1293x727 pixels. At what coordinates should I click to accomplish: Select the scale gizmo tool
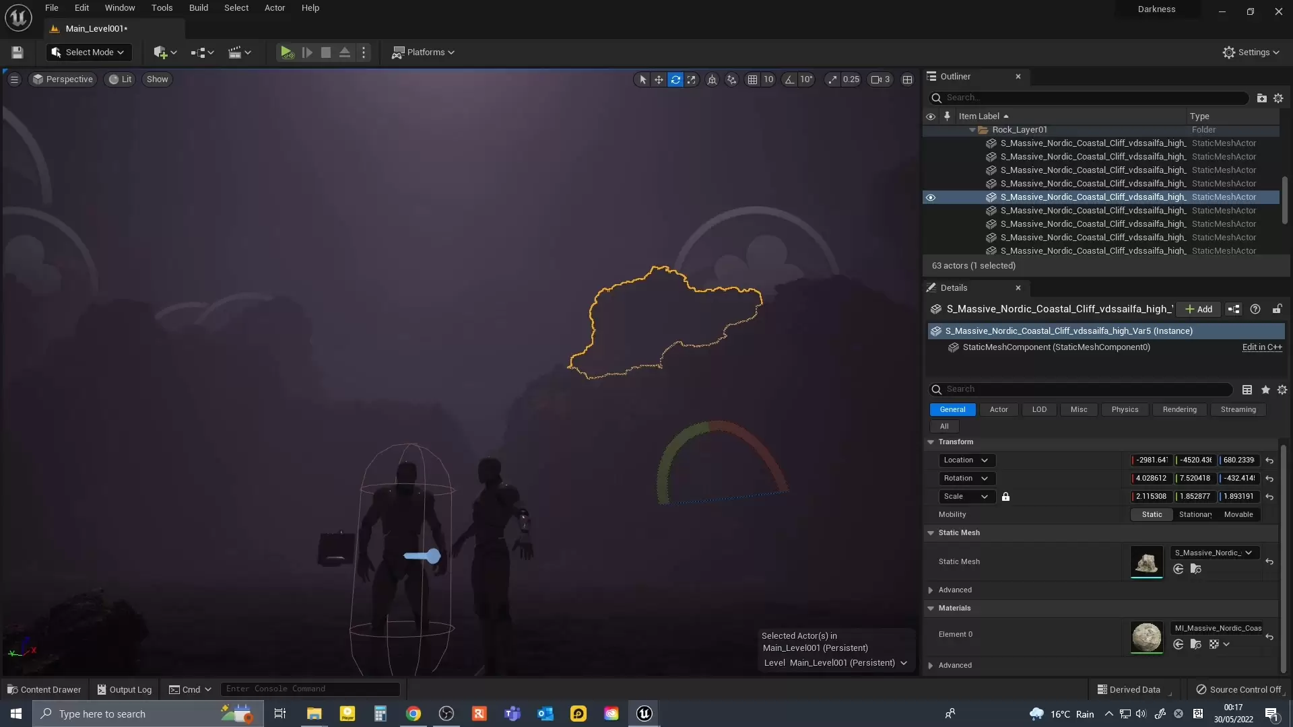(x=692, y=79)
